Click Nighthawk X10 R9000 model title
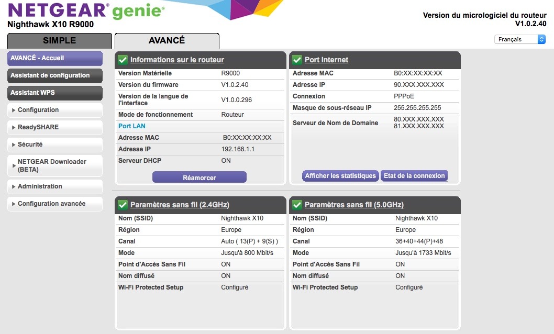The image size is (554, 334). [x=50, y=25]
